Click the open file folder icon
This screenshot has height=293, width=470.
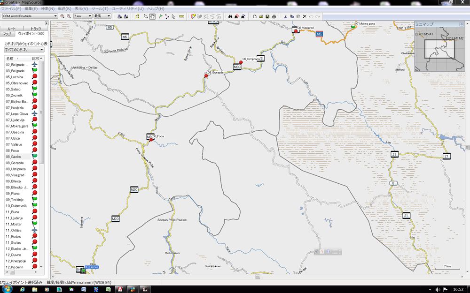pos(261,16)
